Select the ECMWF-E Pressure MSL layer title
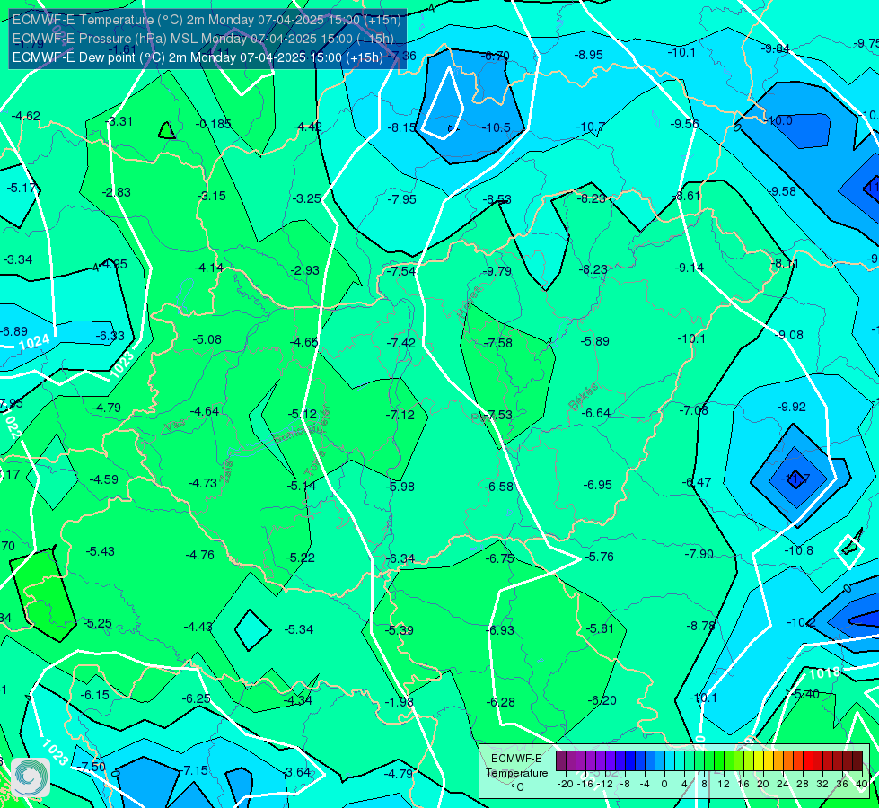Viewport: 879px width, 808px height. [x=203, y=39]
